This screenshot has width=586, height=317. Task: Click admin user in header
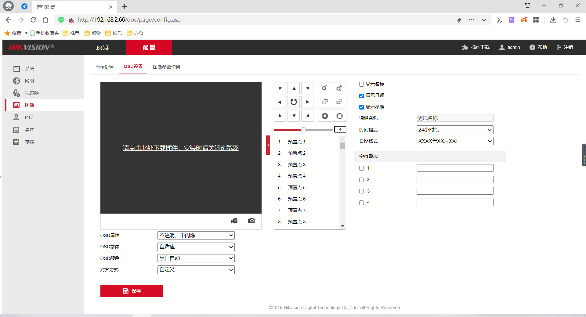509,47
